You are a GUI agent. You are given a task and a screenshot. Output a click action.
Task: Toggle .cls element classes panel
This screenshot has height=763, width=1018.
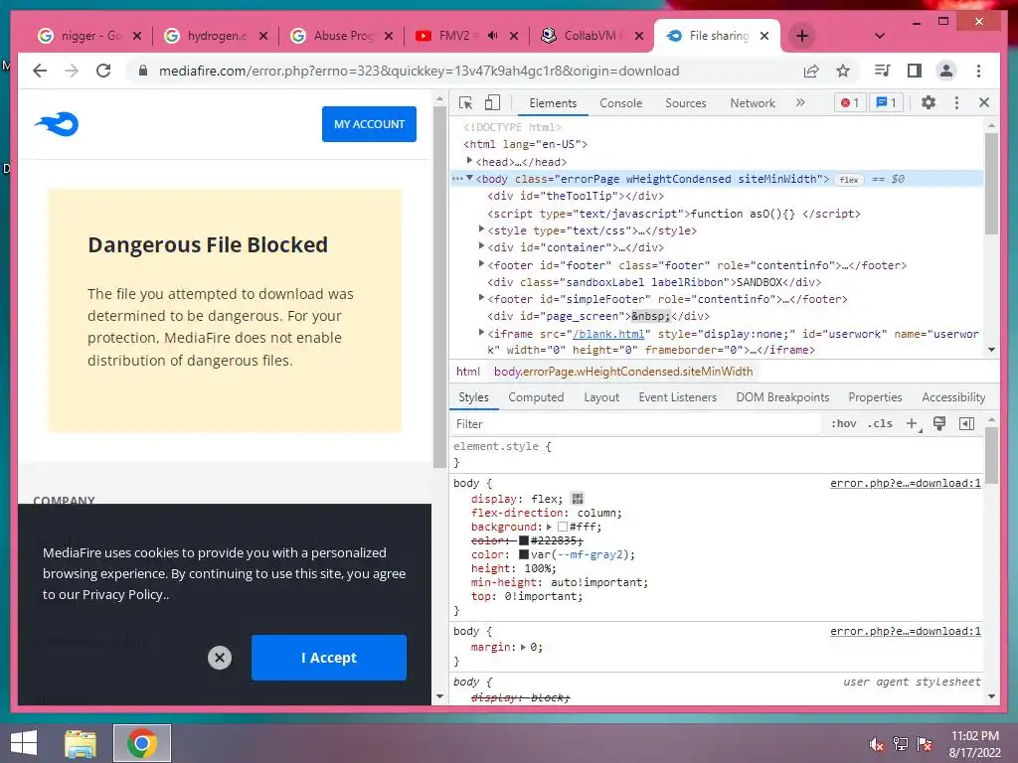[x=880, y=423]
